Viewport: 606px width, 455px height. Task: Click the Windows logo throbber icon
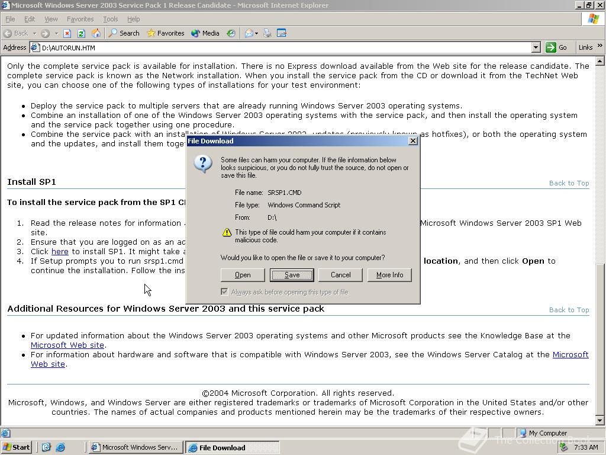[593, 19]
